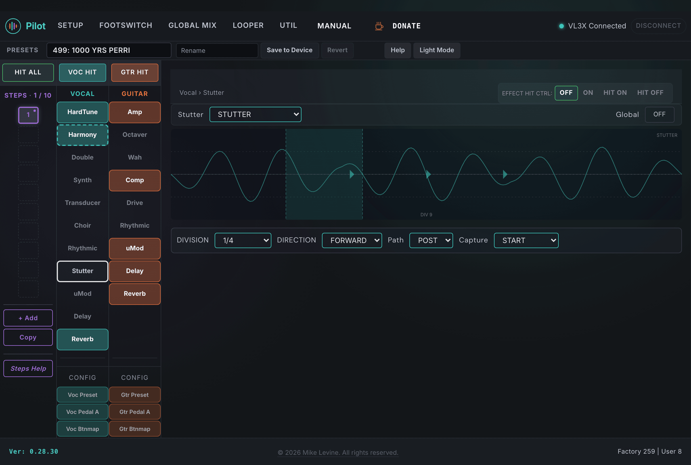Click the HIT ALL button

(x=28, y=73)
